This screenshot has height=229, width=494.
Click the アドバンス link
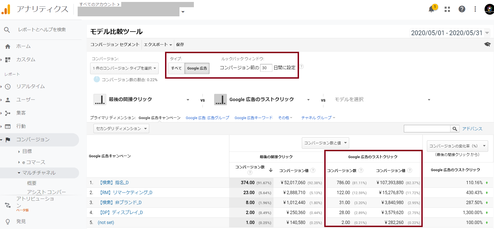click(472, 128)
